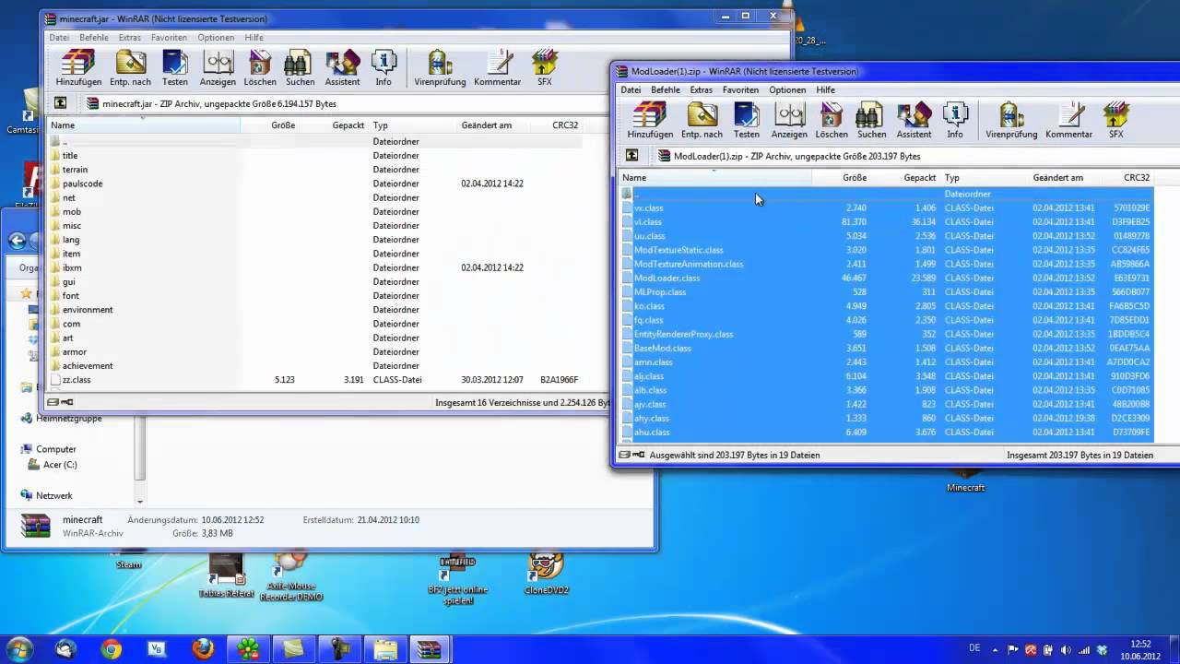This screenshot has height=664, width=1180.
Task: Select Acer (C:) in Explorer navigation pane
Action: (60, 465)
